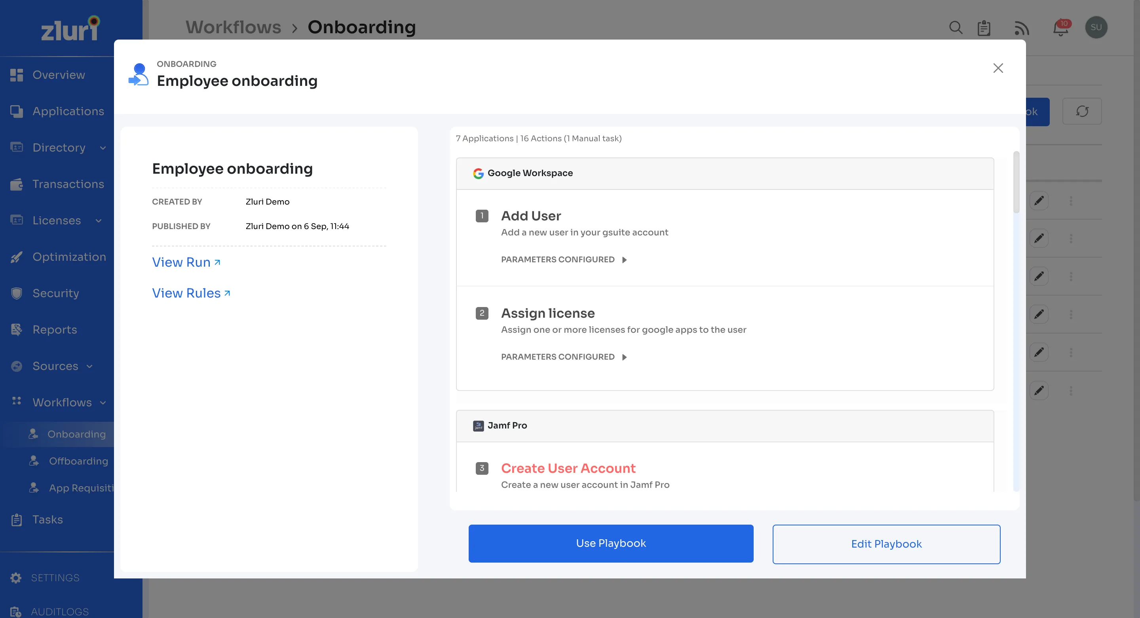
Task: Click the Reports sidebar icon
Action: (16, 330)
